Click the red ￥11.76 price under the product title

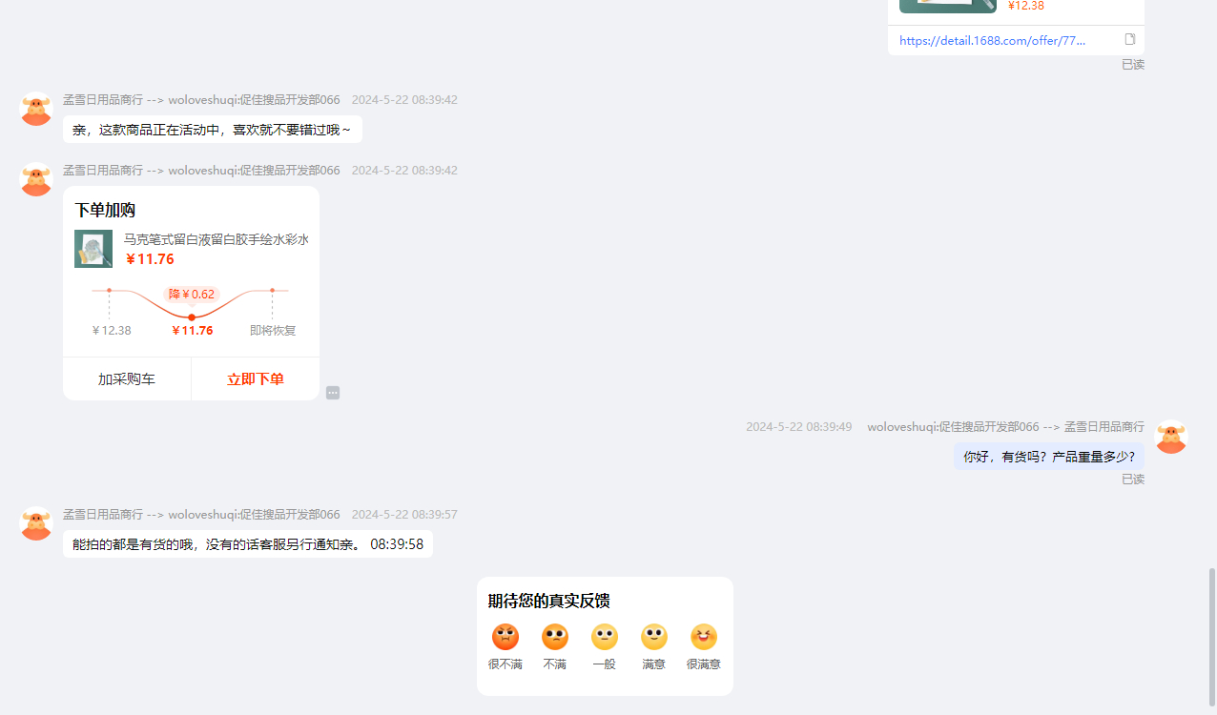tap(150, 259)
